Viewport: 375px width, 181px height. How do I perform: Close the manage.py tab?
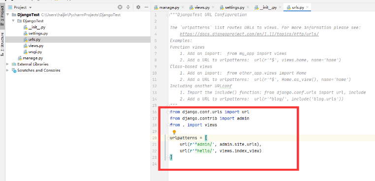click(x=183, y=7)
